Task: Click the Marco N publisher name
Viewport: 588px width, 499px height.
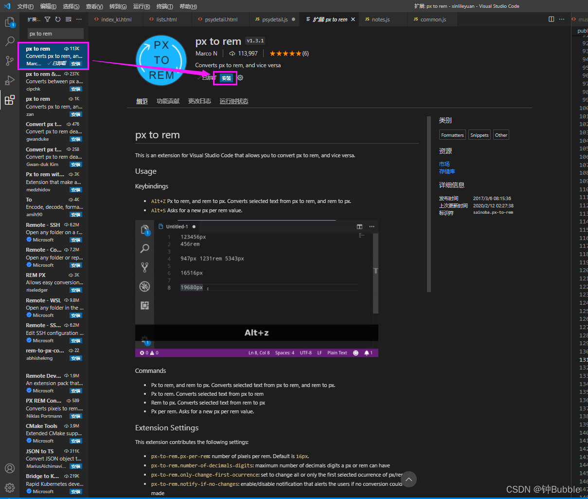Action: click(x=206, y=54)
